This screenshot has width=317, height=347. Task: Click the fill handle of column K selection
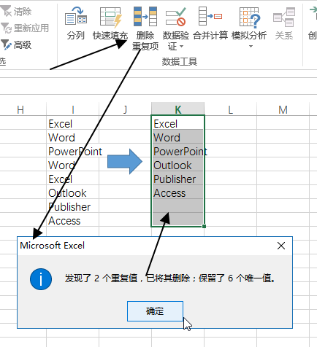[204, 226]
